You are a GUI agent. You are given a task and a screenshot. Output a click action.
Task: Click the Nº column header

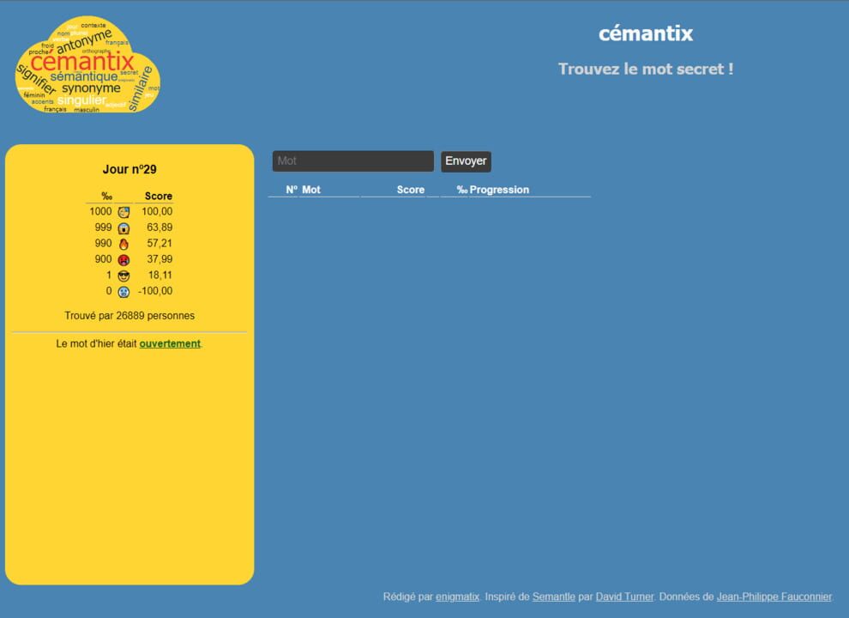(x=292, y=190)
